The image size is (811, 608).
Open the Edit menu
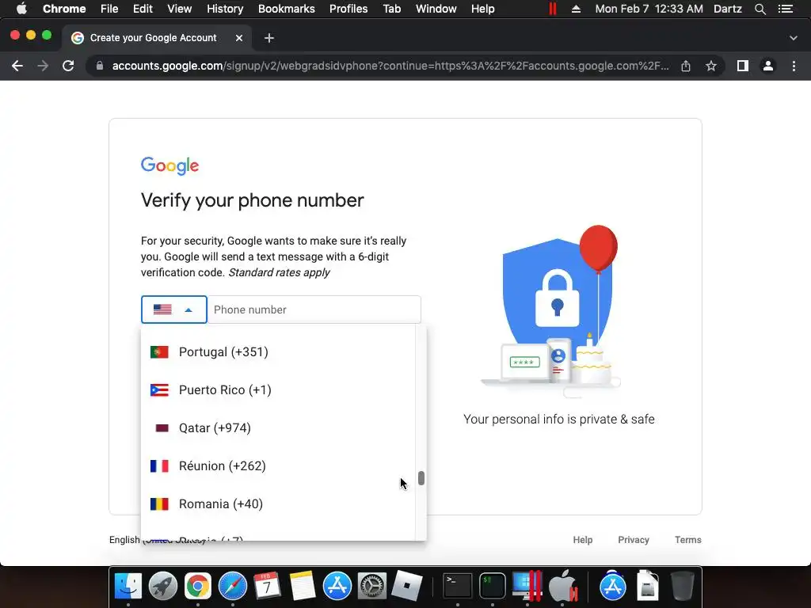point(143,9)
